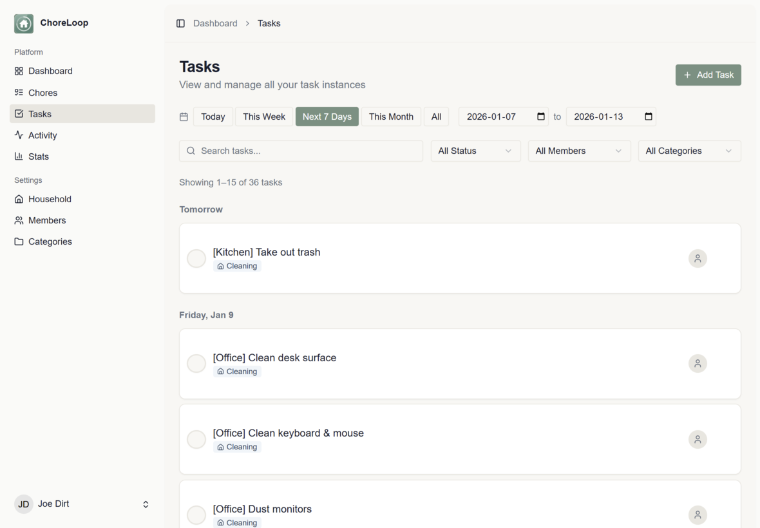
Task: Select the Next 7 Days filter
Action: tap(327, 117)
